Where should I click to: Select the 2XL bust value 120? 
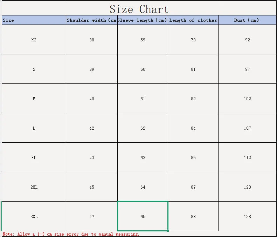coord(248,187)
